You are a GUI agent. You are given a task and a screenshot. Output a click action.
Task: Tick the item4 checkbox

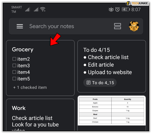[x=14, y=72]
